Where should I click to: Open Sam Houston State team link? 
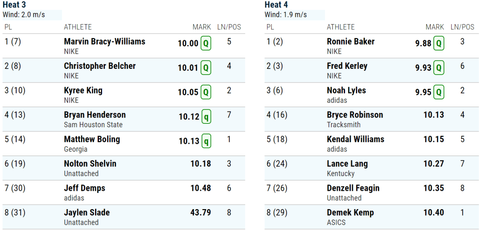click(93, 125)
